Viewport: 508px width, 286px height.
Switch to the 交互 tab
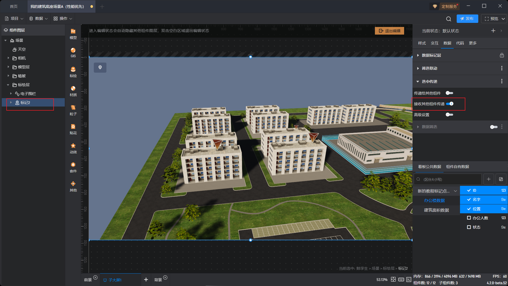[x=434, y=43]
